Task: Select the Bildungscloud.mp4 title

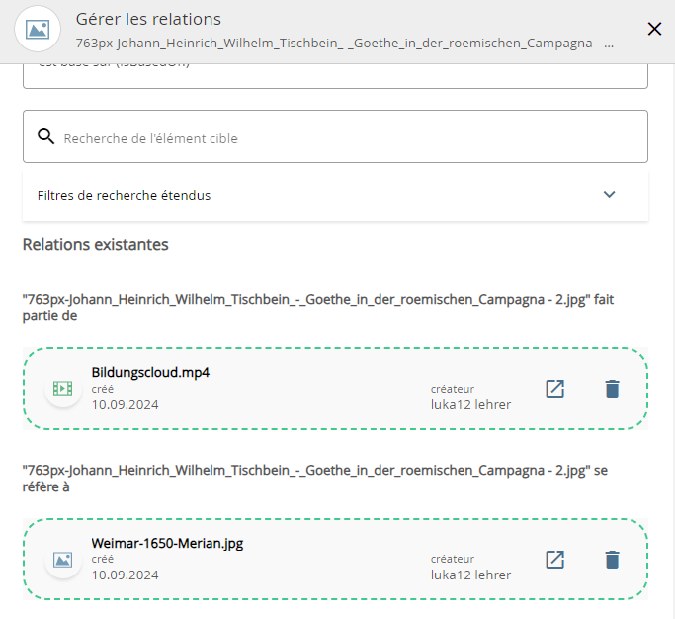Action: (x=150, y=373)
